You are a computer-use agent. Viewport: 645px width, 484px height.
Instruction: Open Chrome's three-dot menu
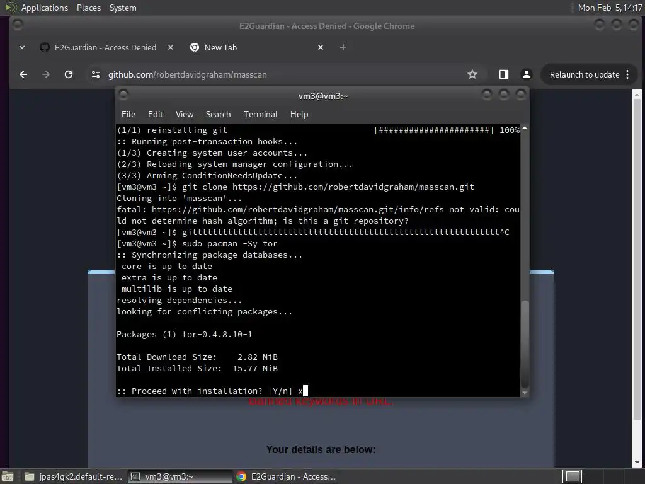tap(627, 74)
